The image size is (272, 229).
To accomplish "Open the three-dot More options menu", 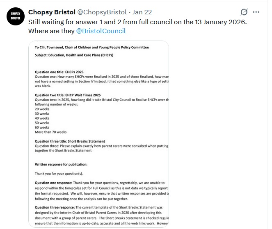I will click(x=256, y=12).
